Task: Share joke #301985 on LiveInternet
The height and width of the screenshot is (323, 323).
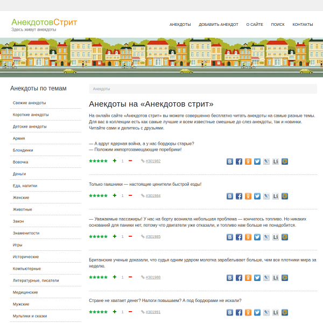Action: point(276,237)
